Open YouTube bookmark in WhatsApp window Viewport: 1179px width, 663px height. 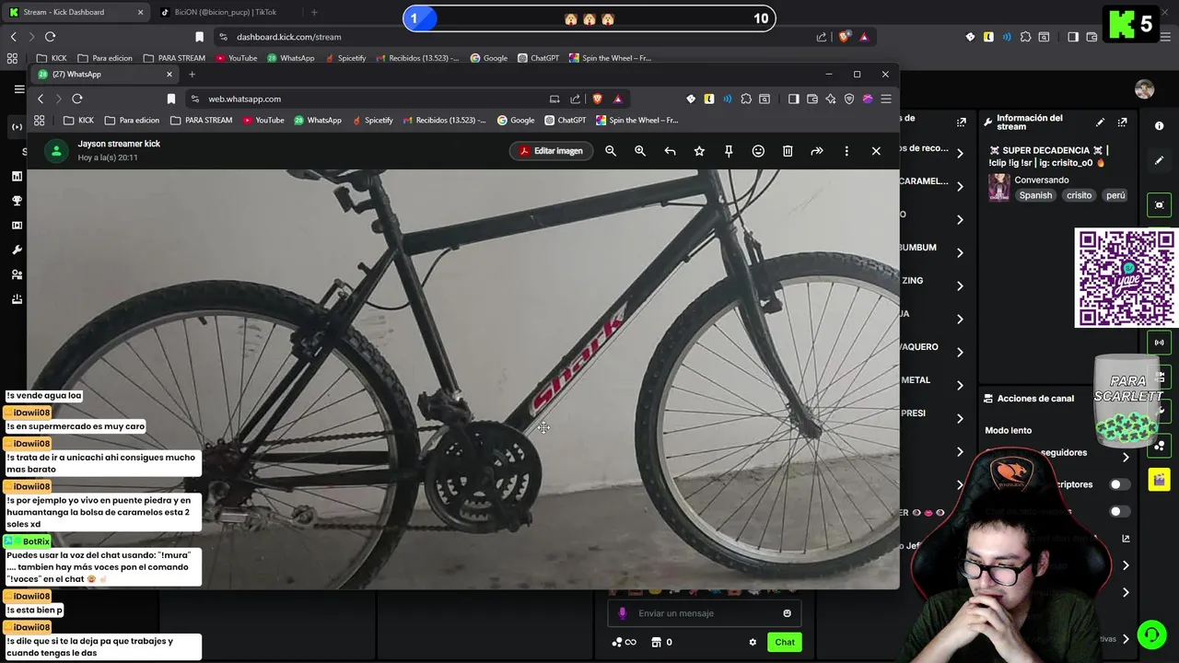click(x=263, y=120)
